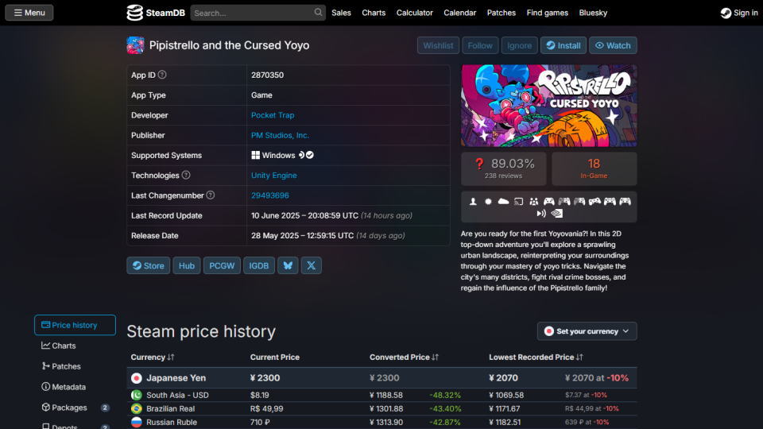Open the Set your currency dropdown

[x=587, y=331]
